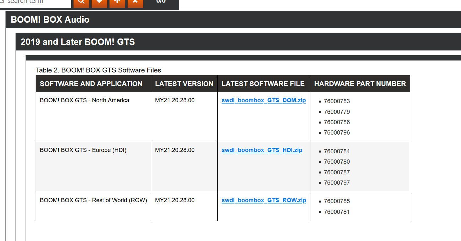The height and width of the screenshot is (241, 461).
Task: Click the BOOM! BOX GTS - North America cell
Action: [85, 100]
